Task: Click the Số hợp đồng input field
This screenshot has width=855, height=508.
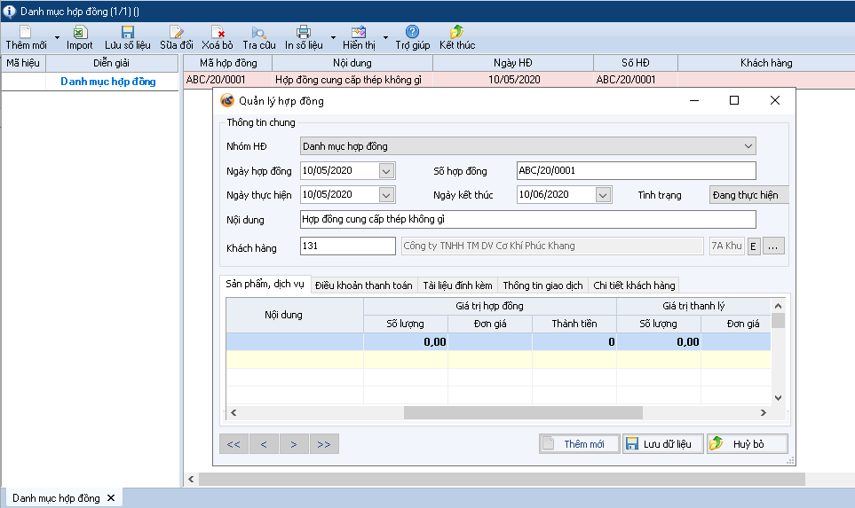Action: point(637,171)
